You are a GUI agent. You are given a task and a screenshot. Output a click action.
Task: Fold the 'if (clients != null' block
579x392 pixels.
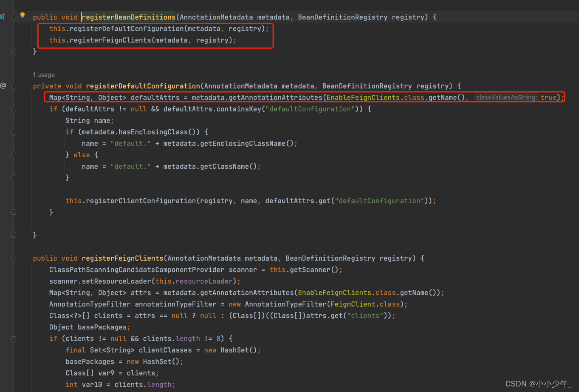(x=14, y=338)
